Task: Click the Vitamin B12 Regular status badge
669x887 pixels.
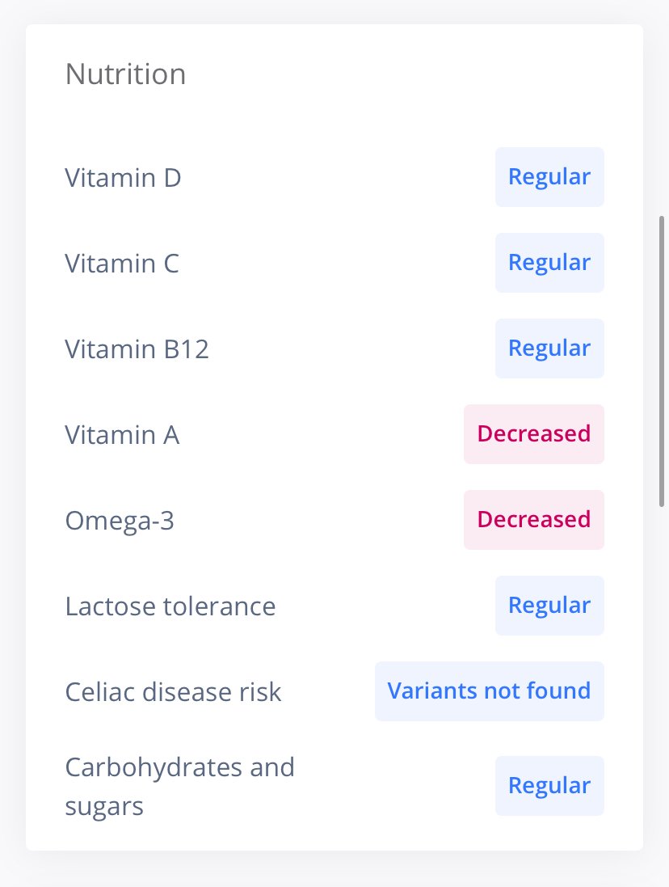Action: [x=549, y=348]
